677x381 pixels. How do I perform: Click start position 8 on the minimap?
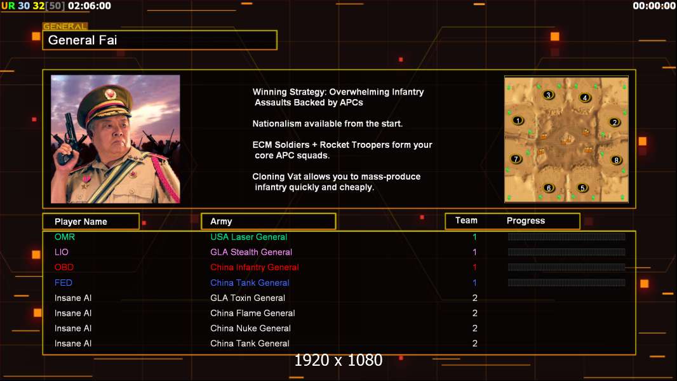[616, 160]
